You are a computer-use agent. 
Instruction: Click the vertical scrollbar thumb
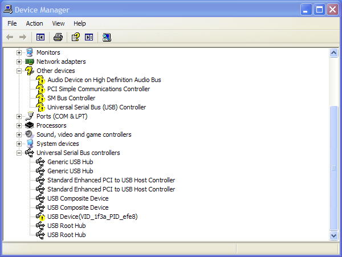[333, 168]
